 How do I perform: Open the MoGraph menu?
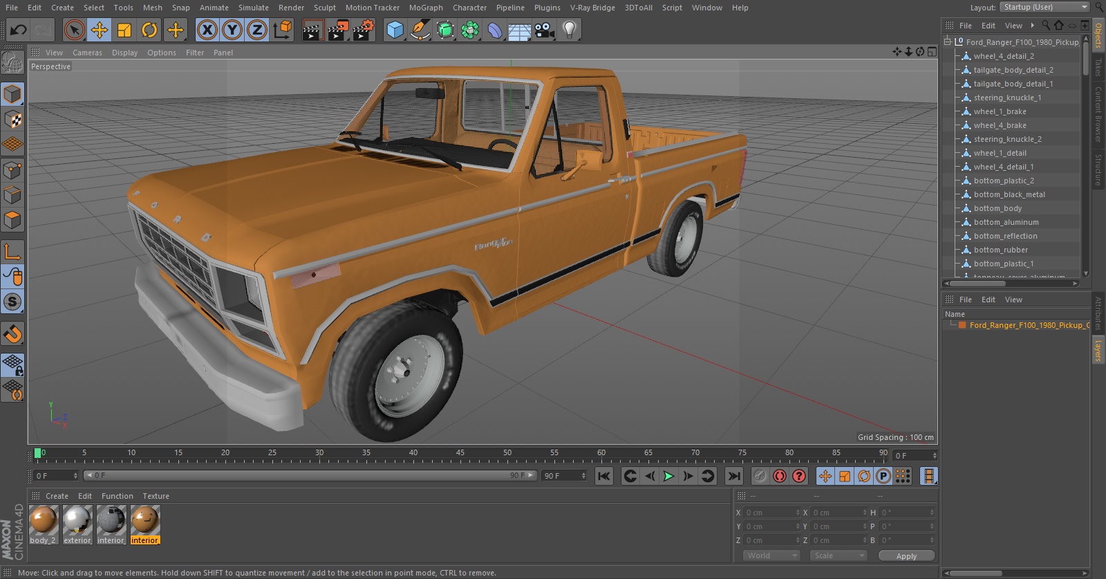(x=426, y=8)
